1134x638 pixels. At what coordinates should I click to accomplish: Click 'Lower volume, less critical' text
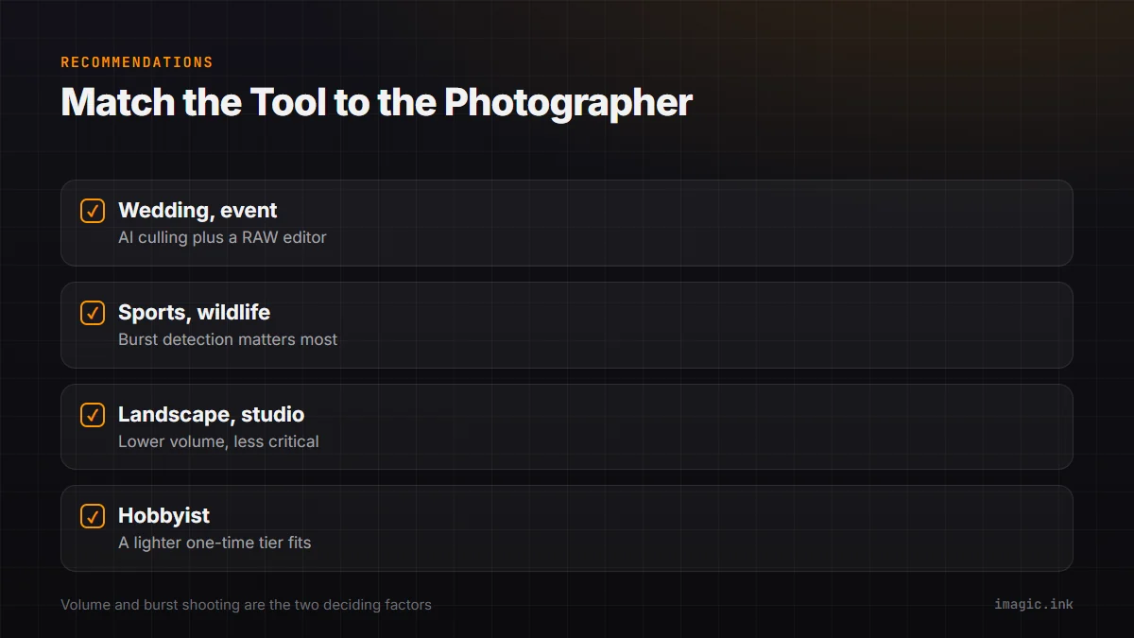[x=218, y=441]
